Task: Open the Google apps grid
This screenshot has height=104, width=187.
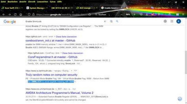Action: tap(172, 21)
